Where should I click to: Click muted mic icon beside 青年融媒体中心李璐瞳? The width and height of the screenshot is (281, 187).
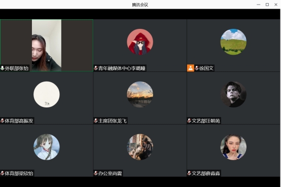(96, 68)
